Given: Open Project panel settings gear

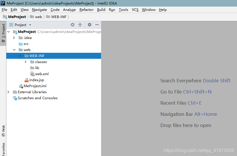Looking at the screenshot, I should [x=90, y=25].
